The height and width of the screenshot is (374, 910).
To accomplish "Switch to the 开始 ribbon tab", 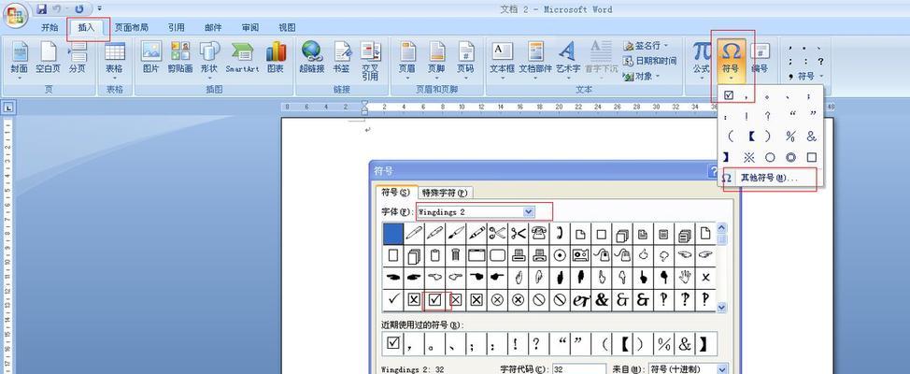I will point(50,27).
